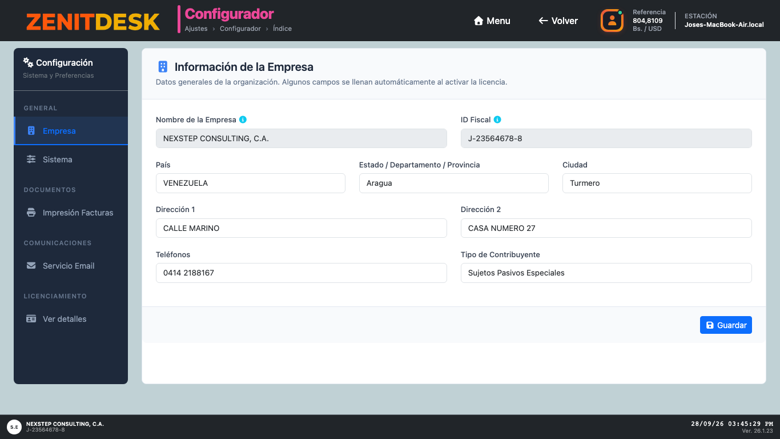Viewport: 780px width, 439px height.
Task: Click the printer icon beside Impresión Facturas
Action: click(31, 213)
